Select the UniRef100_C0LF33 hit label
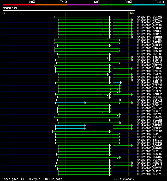This screenshot has height=181, width=167. 150,77
